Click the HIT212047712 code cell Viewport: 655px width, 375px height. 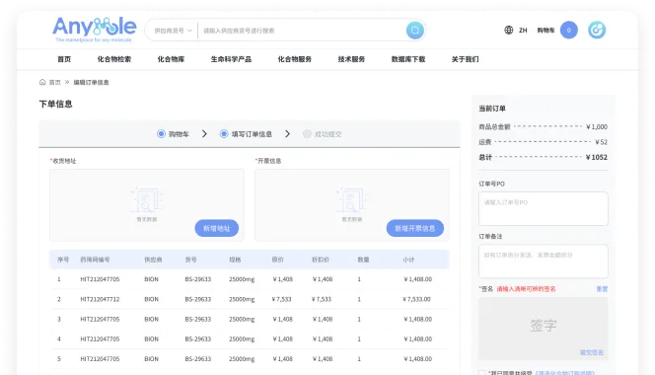[100, 299]
